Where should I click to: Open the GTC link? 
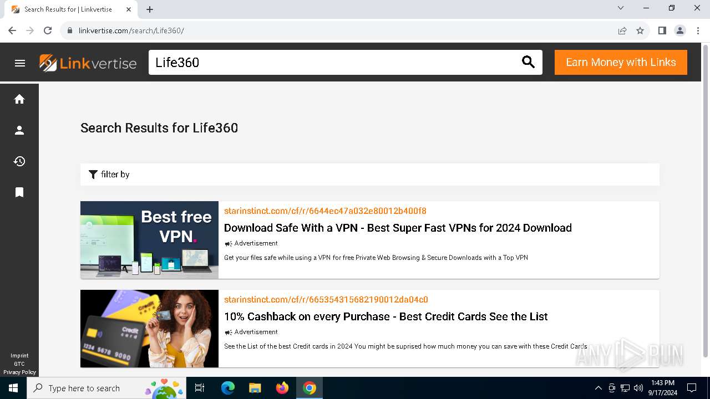tap(19, 364)
